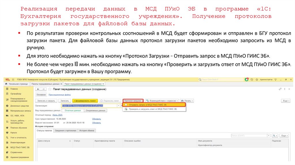This screenshot has width=295, height=165.
Task: Click the forward arrow navigation button
Action: tap(44, 89)
